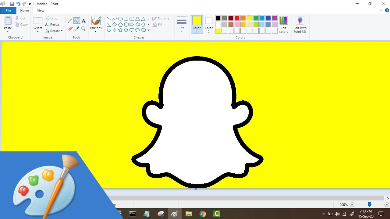Open the Select dropdown arrow
Viewport: 390px width, 219px height.
click(38, 31)
